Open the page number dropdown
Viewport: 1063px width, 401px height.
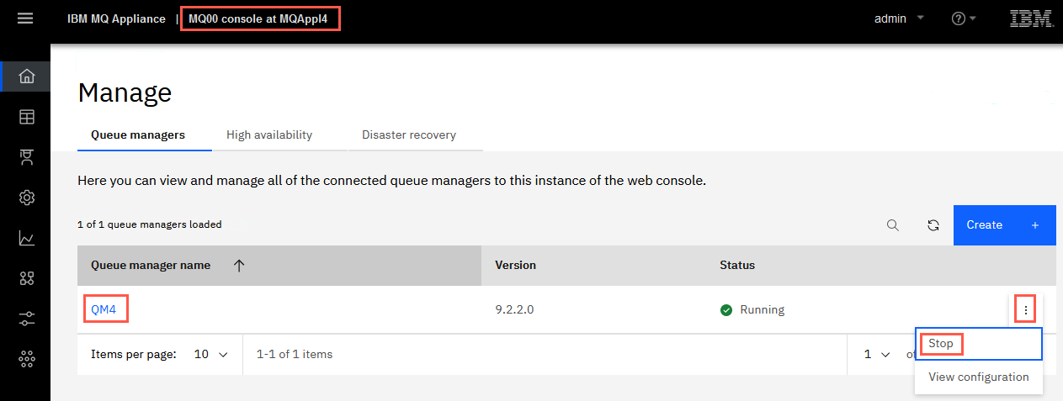(x=876, y=354)
